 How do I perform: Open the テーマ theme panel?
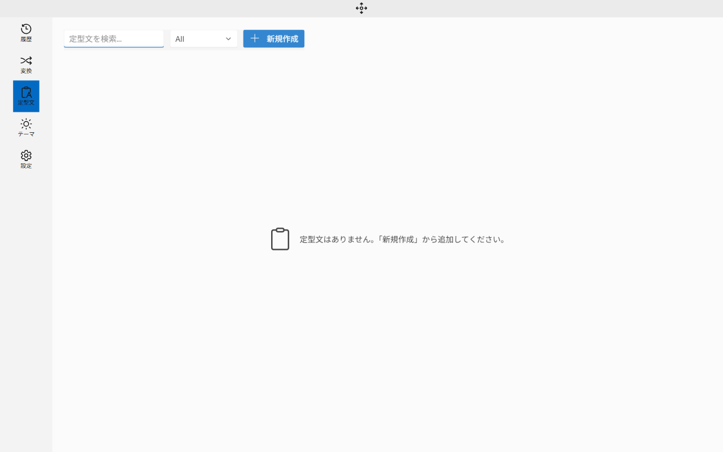tap(25, 127)
